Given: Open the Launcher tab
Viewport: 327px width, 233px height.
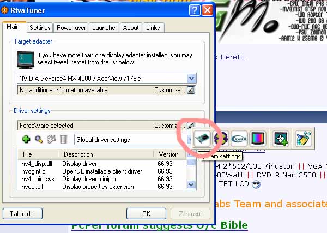Looking at the screenshot, I should point(104,28).
